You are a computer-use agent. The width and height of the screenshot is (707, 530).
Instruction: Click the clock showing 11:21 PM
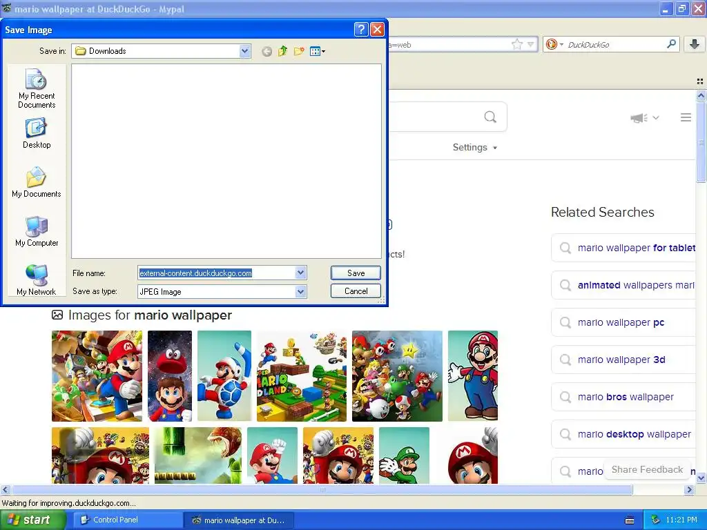(x=681, y=520)
